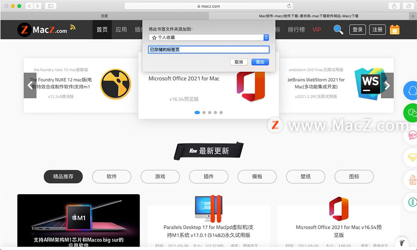Click the webstorm 2021mac无限试用版 caption
This screenshot has height=250, width=417.
point(316,70)
